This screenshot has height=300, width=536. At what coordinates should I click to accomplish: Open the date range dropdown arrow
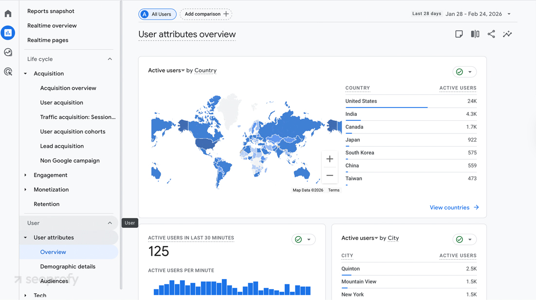point(509,14)
